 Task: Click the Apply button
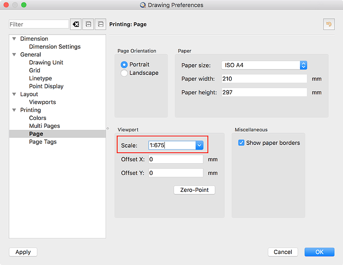pos(23,252)
